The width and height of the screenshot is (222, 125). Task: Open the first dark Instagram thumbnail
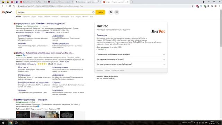[23, 115]
